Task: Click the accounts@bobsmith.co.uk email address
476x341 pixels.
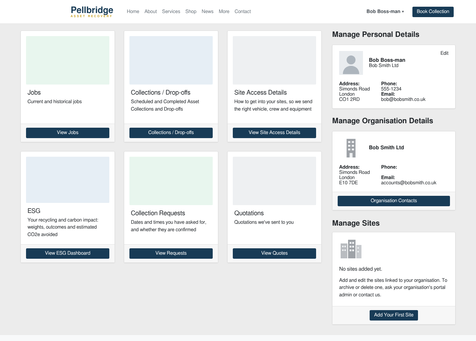Action: tap(409, 183)
